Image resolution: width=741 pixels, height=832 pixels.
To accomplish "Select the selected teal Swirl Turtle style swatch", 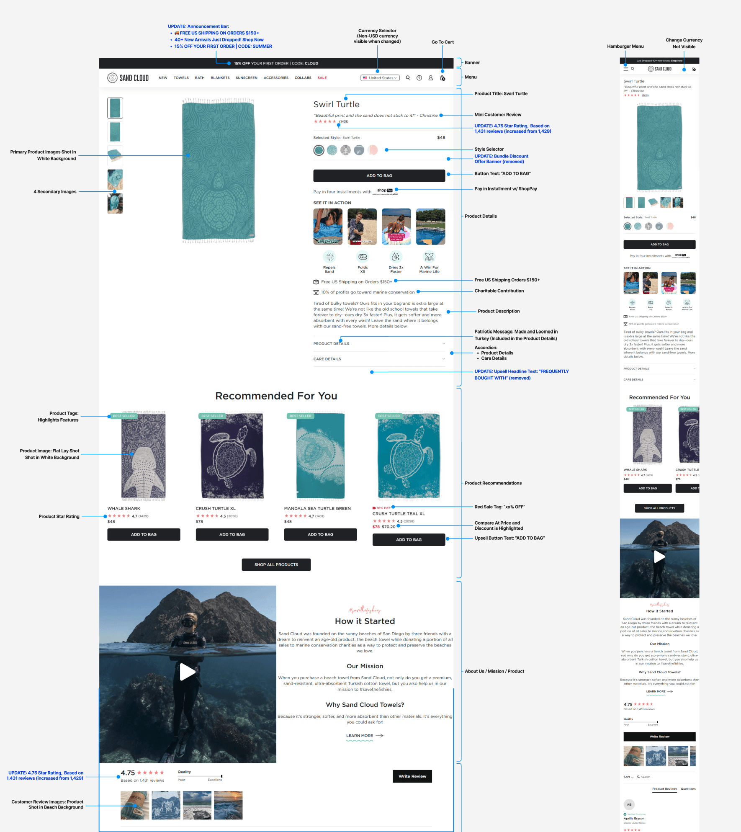I will point(319,150).
